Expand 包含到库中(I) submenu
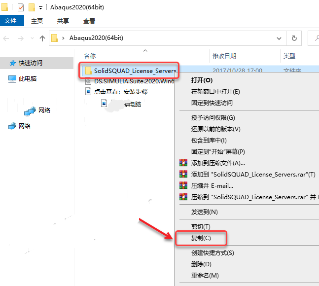This screenshot has height=286, width=319. 209,141
